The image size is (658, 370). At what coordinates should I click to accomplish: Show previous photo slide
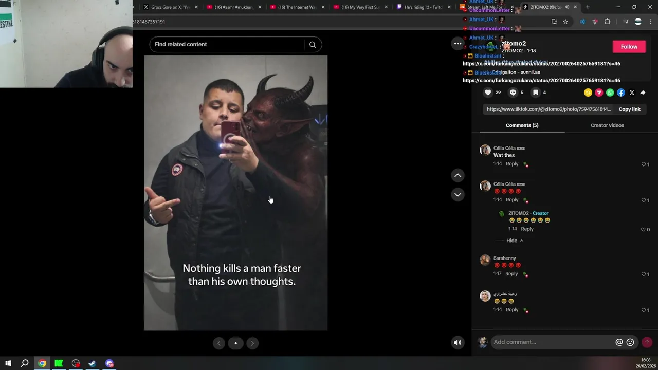tap(218, 343)
